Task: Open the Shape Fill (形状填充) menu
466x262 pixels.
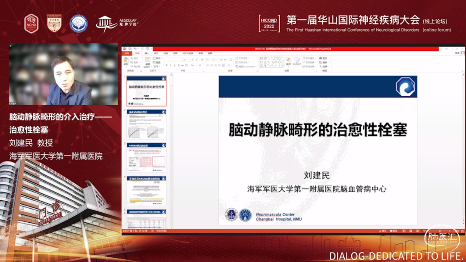Action: click(309, 58)
